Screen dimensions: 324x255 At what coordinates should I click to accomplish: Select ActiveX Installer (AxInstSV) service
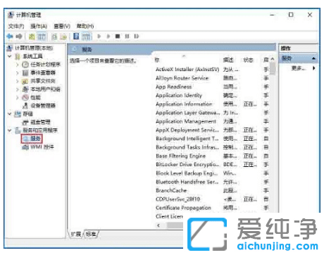click(187, 69)
